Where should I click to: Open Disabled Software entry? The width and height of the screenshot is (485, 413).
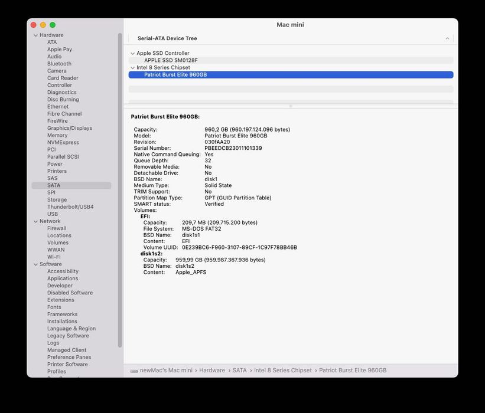coord(70,293)
